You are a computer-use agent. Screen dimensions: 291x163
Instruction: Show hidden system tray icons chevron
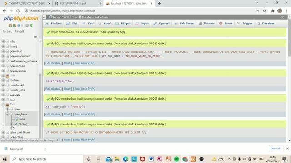(229, 159)
